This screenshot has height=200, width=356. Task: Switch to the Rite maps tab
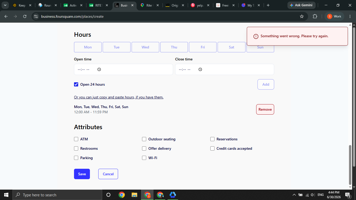click(x=149, y=5)
